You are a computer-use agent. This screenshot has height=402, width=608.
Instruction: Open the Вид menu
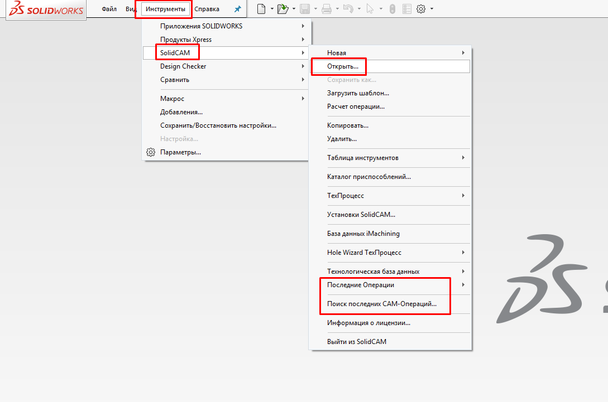(x=131, y=9)
